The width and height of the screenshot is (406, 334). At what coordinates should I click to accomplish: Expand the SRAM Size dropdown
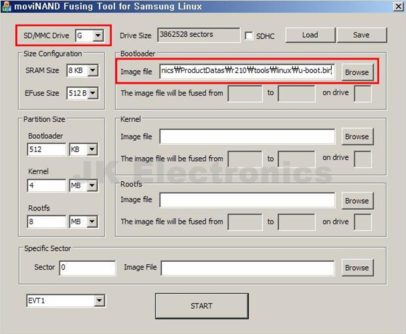(93, 70)
